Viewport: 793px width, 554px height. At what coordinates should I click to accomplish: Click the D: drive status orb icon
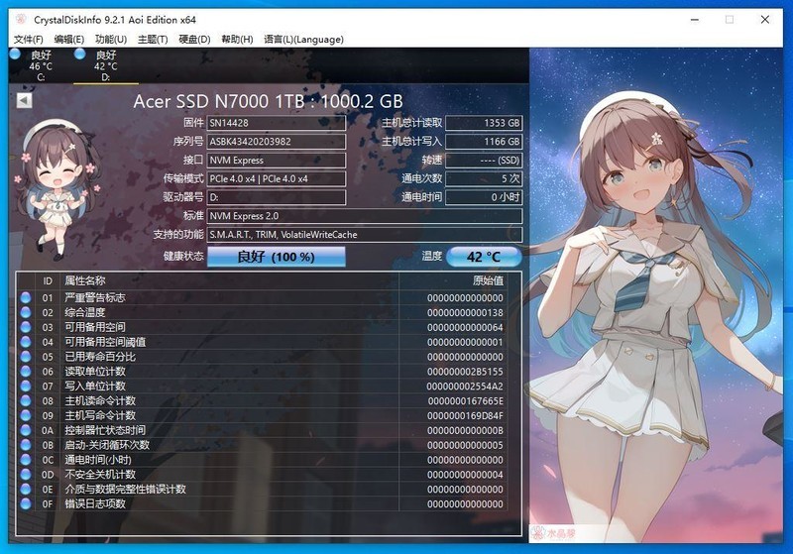coord(80,54)
